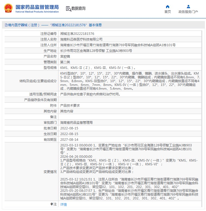Click the 2024-04-26 00:00:00 change date
The image size is (206, 211).
click(x=76, y=156)
